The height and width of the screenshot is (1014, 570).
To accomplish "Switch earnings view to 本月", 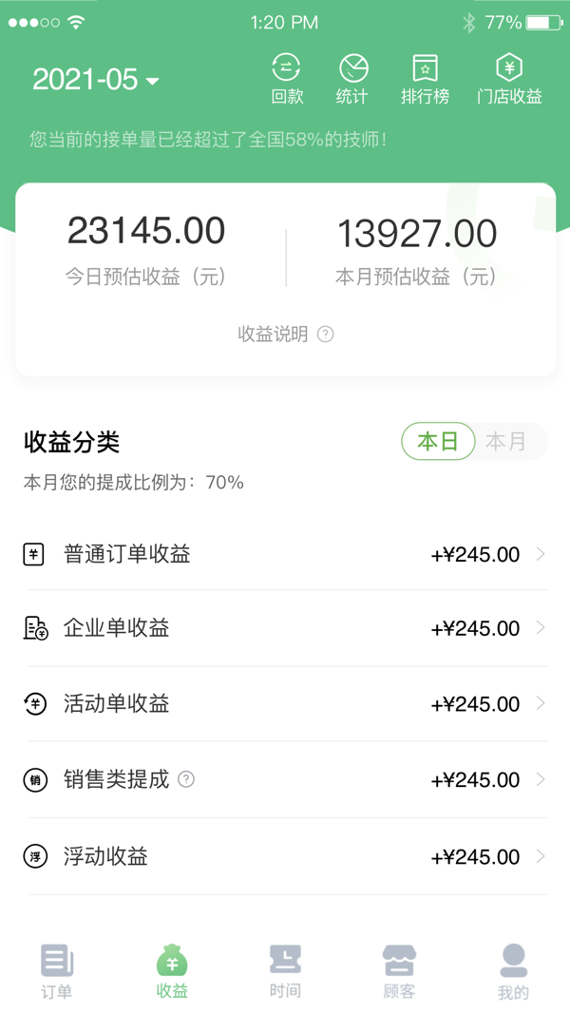I will [x=505, y=442].
